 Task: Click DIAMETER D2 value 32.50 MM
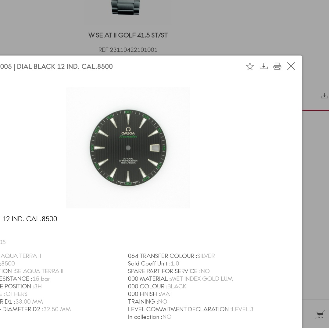[x=57, y=309]
